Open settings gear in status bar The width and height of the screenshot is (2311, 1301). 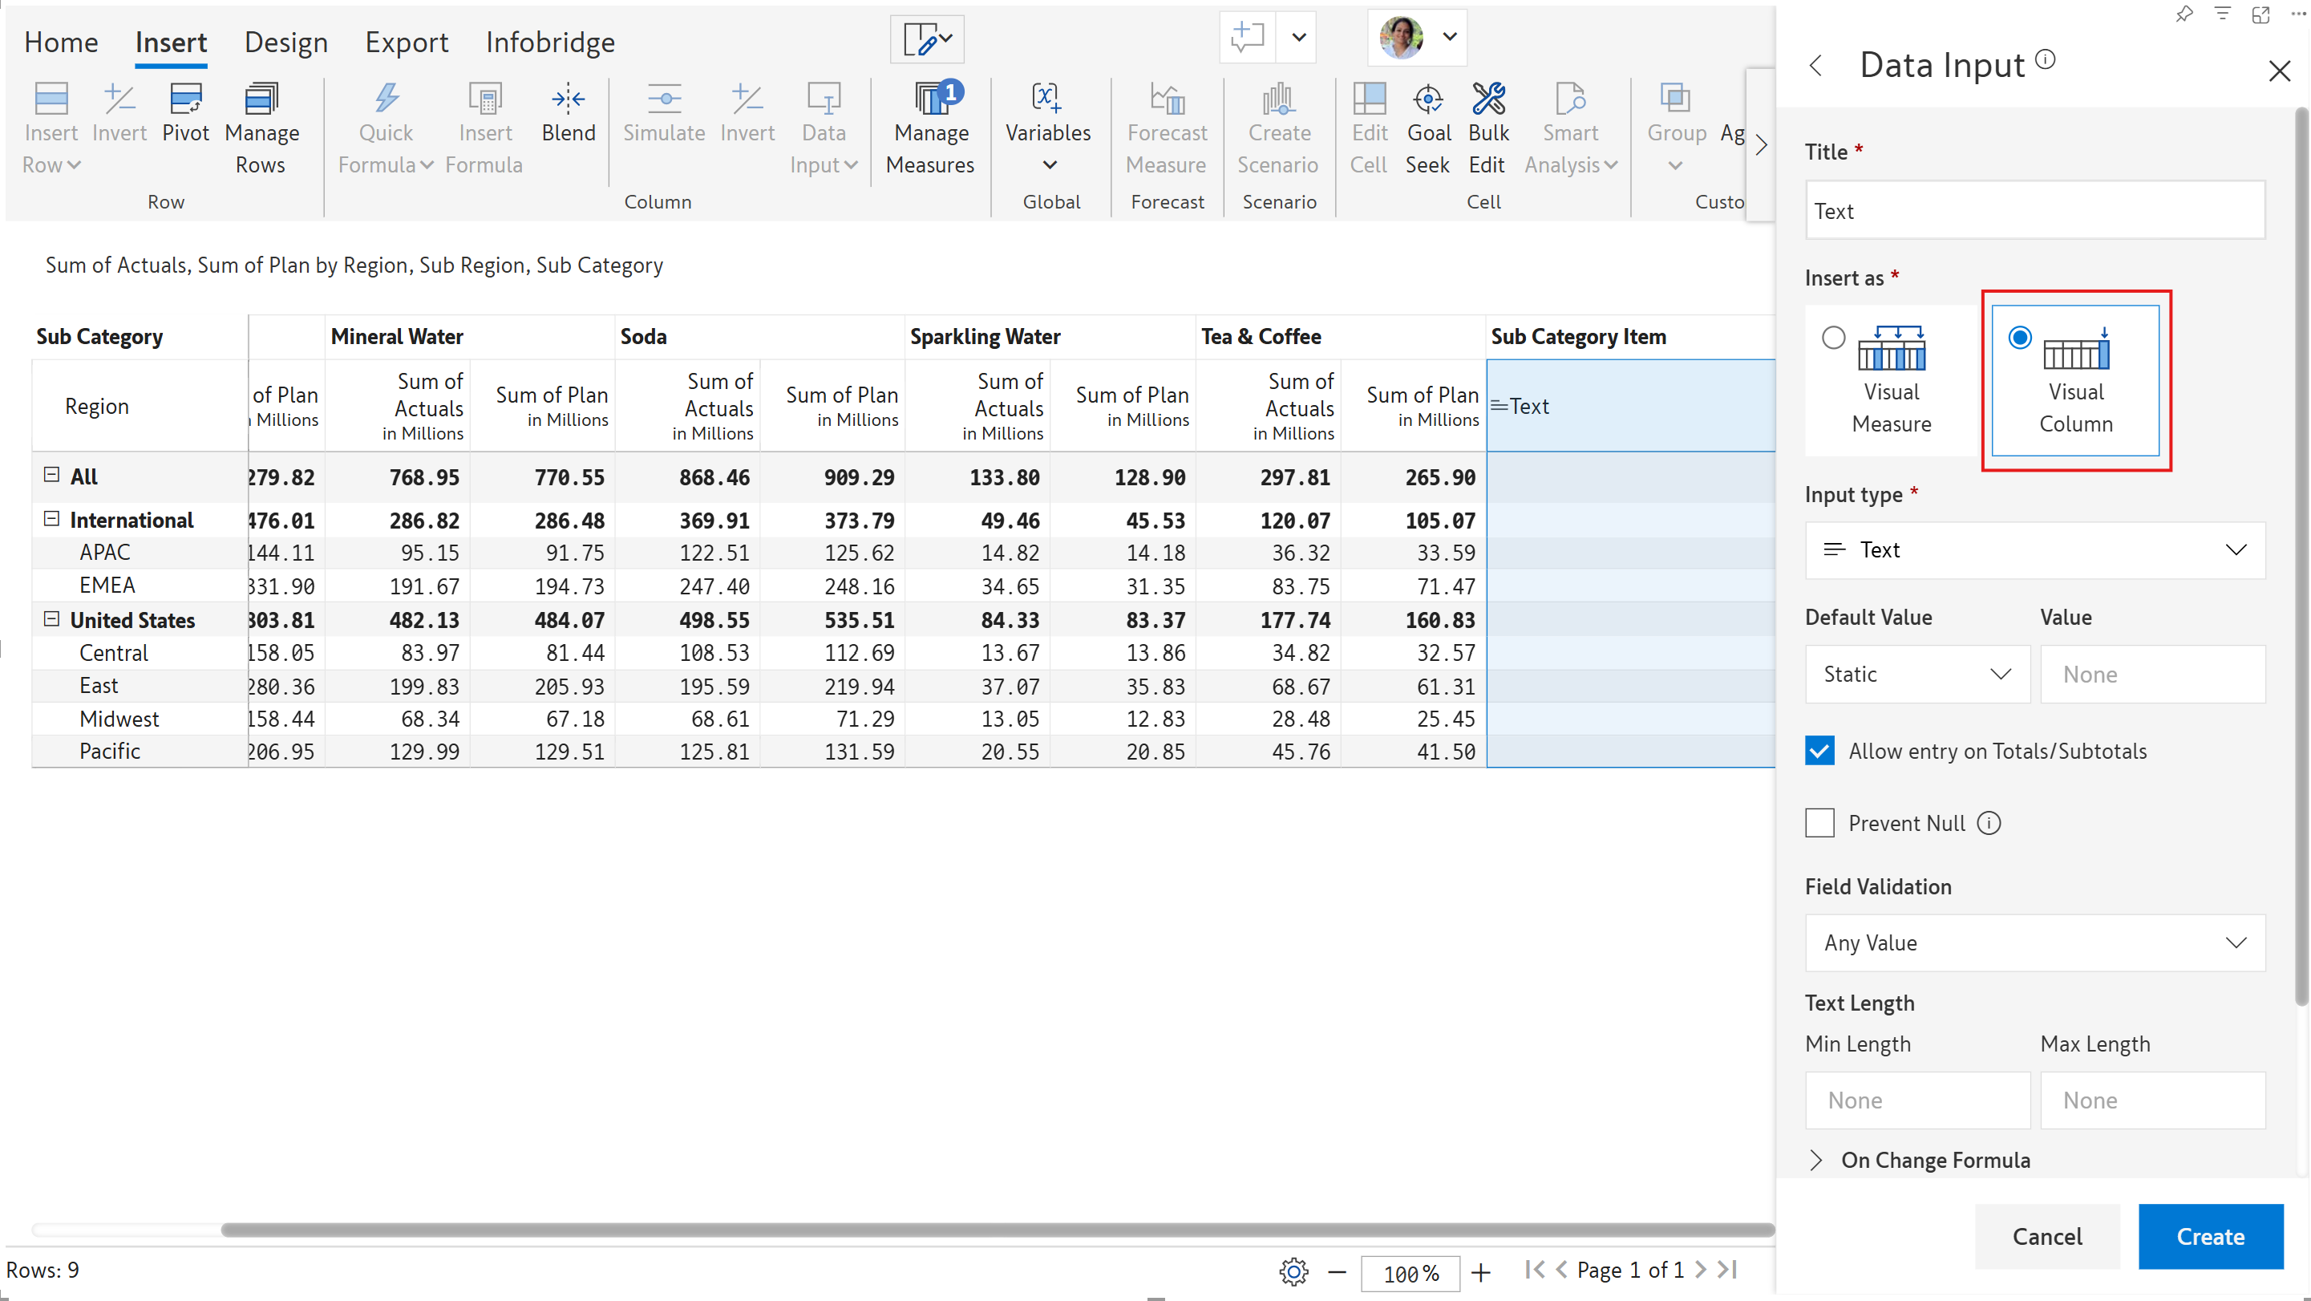[x=1293, y=1271]
